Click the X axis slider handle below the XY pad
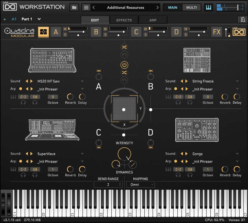 (x=124, y=135)
